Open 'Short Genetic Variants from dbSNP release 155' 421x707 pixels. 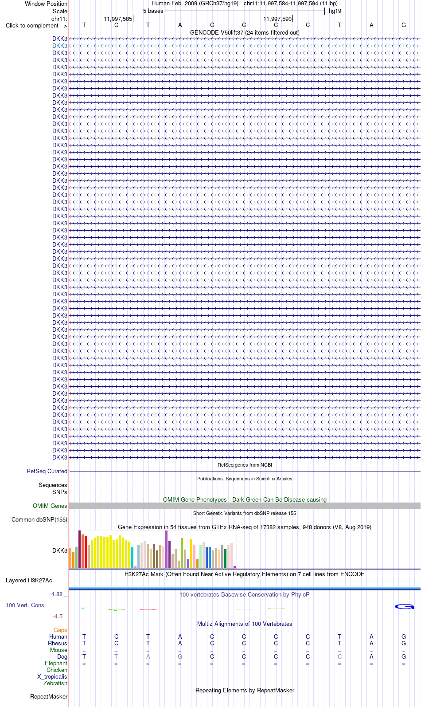click(x=245, y=513)
